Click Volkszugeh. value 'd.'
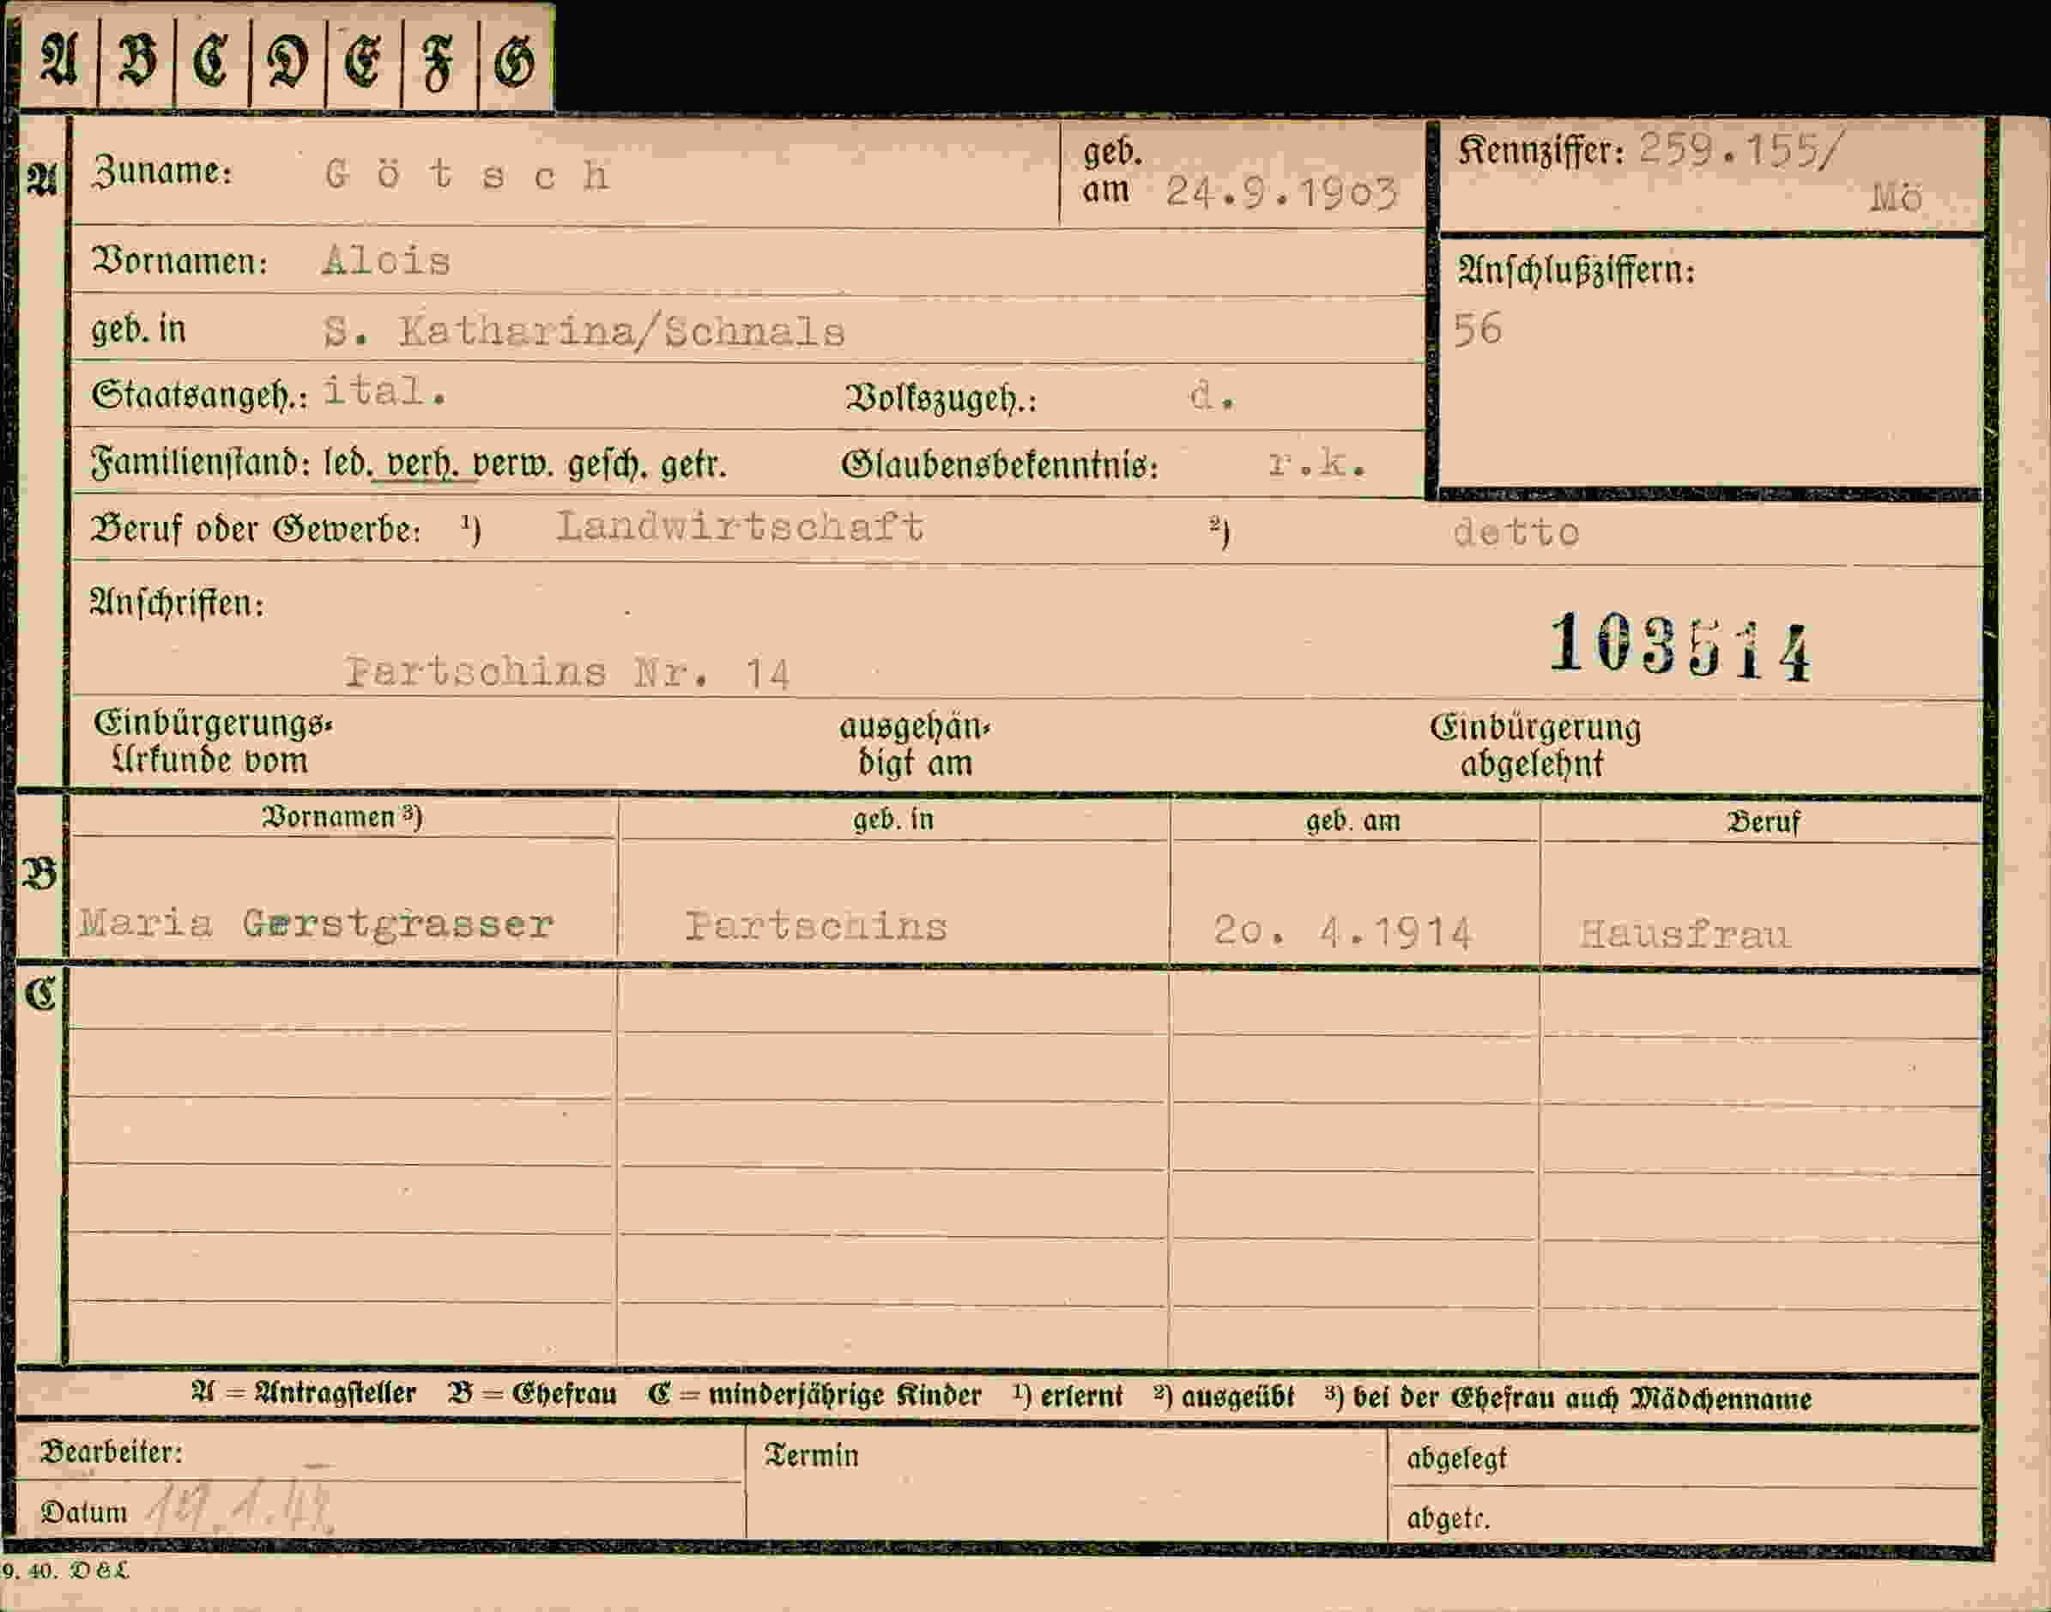Screen dimensions: 2051x1612 tap(1212, 397)
